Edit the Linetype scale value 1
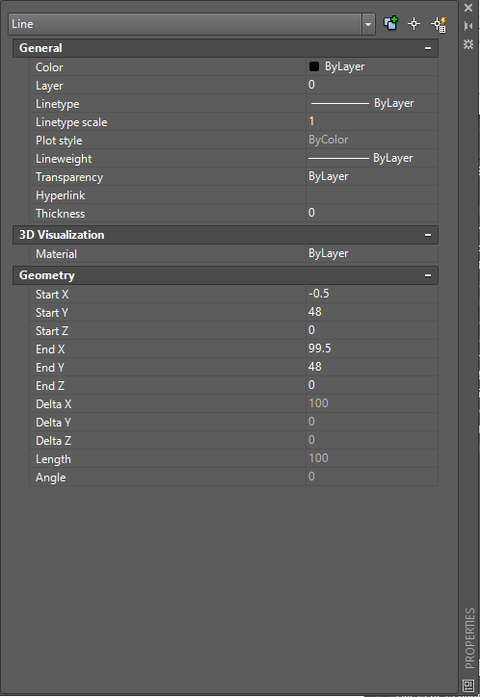Viewport: 480px width, 697px height. (372, 121)
